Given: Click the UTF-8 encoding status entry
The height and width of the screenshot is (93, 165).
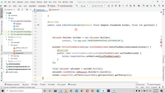Looking at the screenshot, I should [147, 87].
